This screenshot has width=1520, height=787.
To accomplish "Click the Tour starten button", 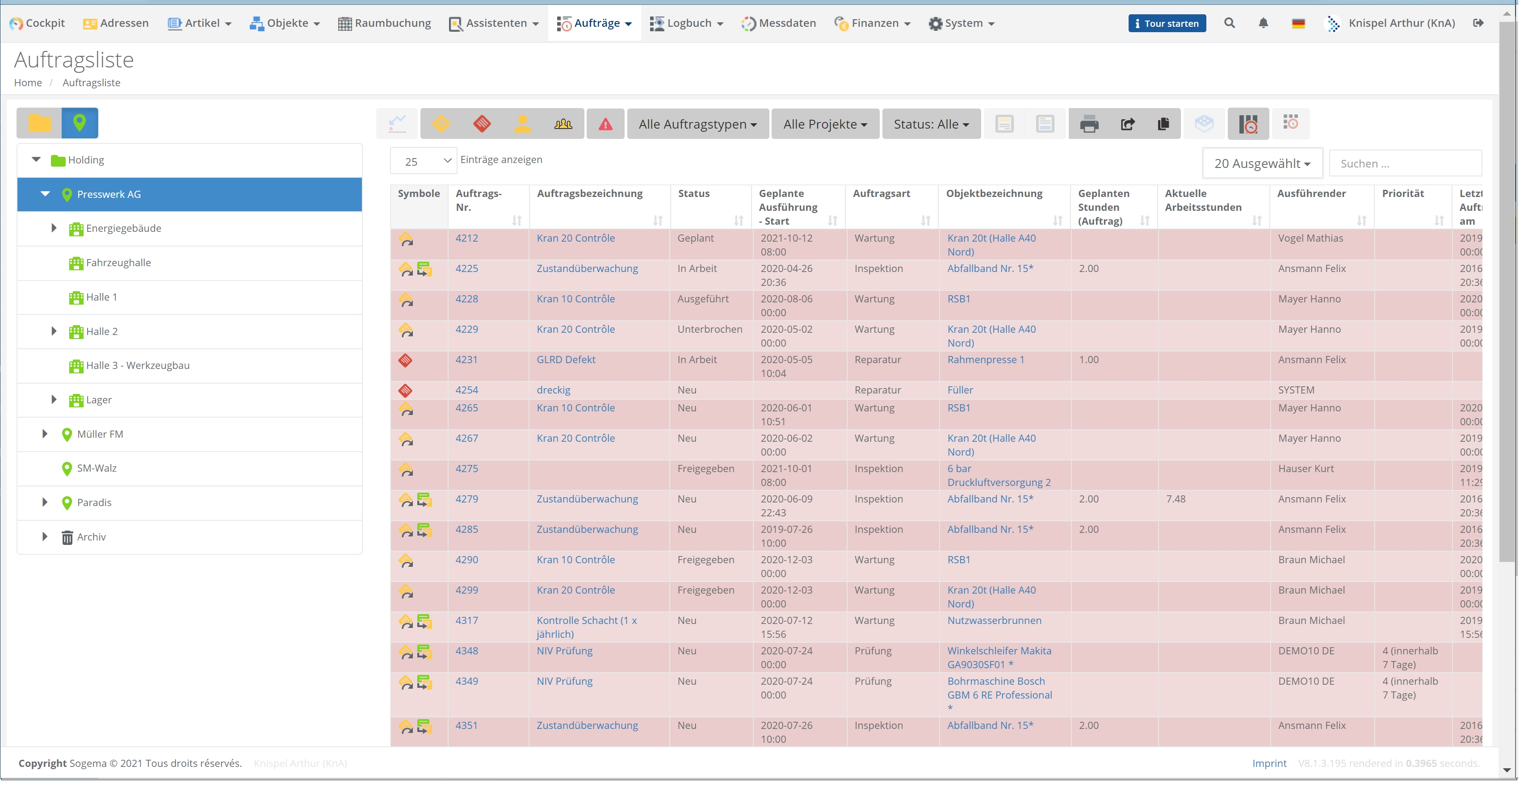I will coord(1167,24).
